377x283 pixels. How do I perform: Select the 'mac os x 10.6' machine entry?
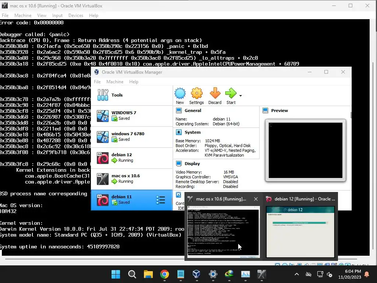click(132, 179)
